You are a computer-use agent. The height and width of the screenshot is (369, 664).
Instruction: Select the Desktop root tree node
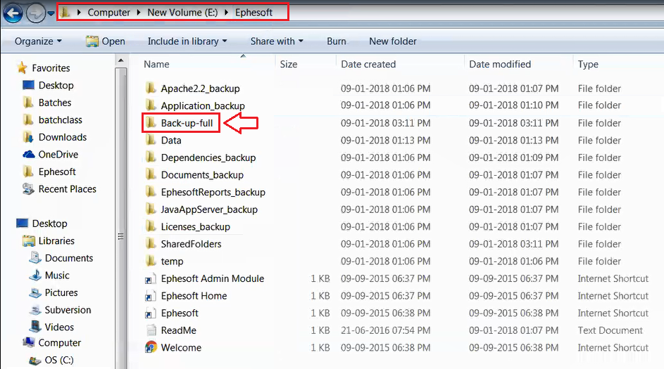coord(49,224)
